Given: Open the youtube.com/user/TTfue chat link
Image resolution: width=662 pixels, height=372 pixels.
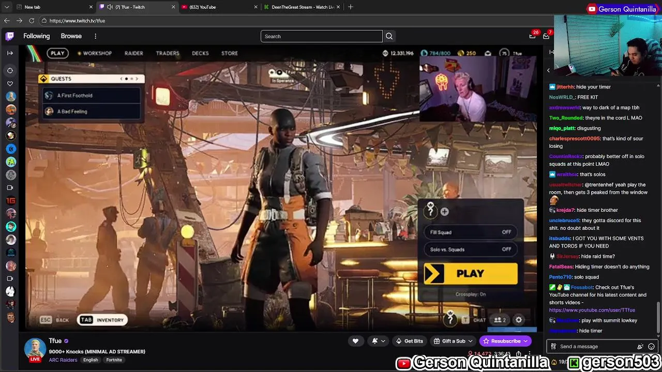Looking at the screenshot, I should tap(592, 310).
